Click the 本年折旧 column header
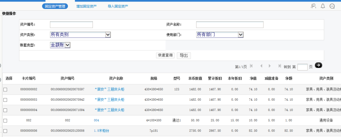 click(x=235, y=79)
